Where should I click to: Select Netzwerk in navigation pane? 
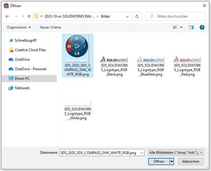click(22, 88)
